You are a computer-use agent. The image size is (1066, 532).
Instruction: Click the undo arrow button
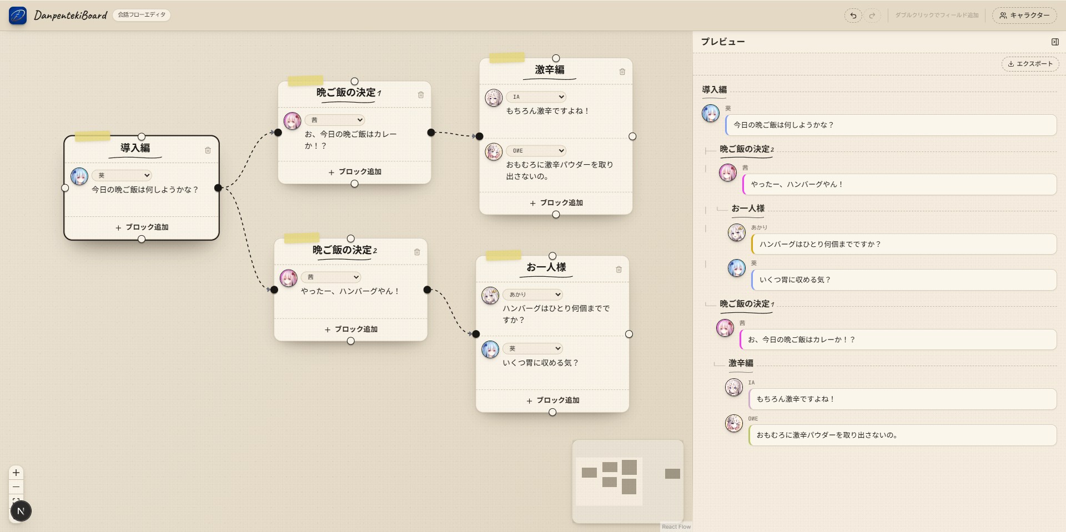[x=853, y=16]
